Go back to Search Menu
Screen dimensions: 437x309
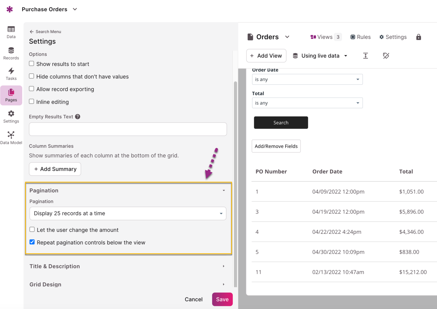click(x=45, y=32)
